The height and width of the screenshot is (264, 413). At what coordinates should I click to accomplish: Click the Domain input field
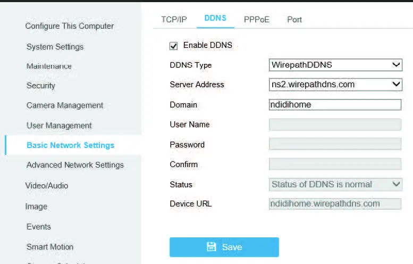335,105
